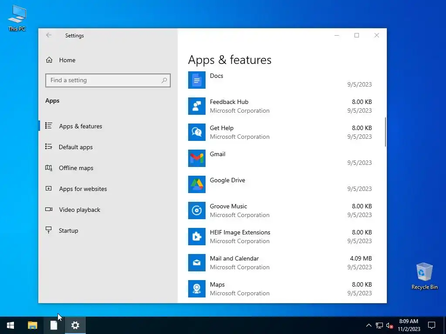Click the Mail and Calendar icon
446x334 pixels.
tap(196, 263)
